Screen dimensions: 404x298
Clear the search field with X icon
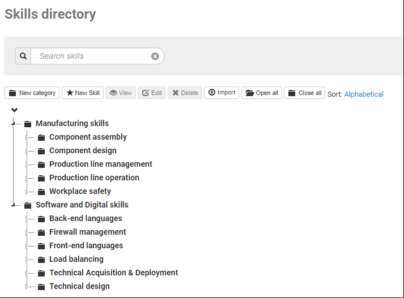pyautogui.click(x=155, y=56)
